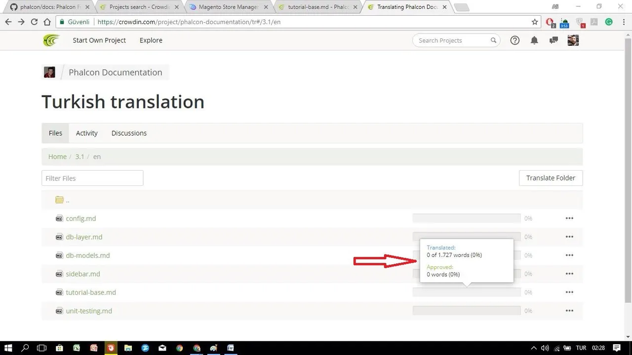Viewport: 632px width, 355px height.
Task: Open the options menu for tutorial-base.md
Action: (569, 292)
